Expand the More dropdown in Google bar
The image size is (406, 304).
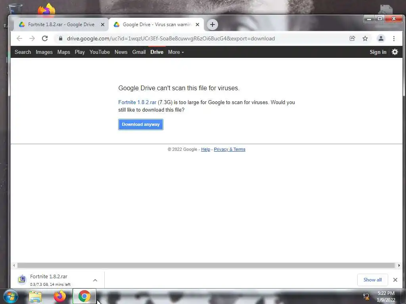(176, 52)
